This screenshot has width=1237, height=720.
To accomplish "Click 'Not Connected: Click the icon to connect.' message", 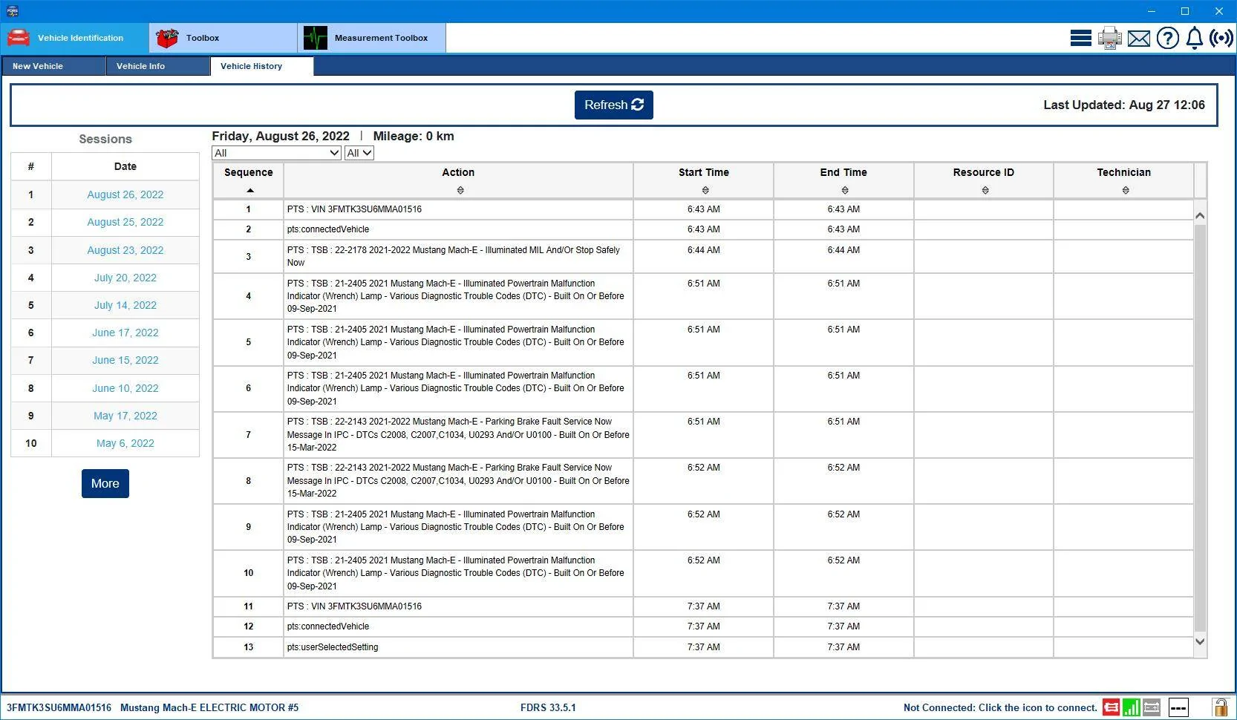I will click(x=1000, y=708).
